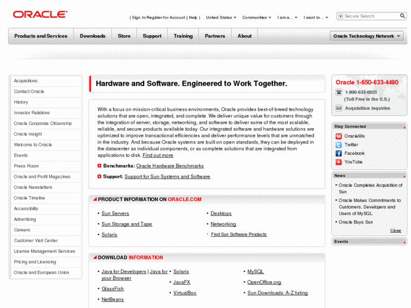Click the envelope icon for Acquisition inquiries
Screen dimensions: 411x308
[x=339, y=108]
